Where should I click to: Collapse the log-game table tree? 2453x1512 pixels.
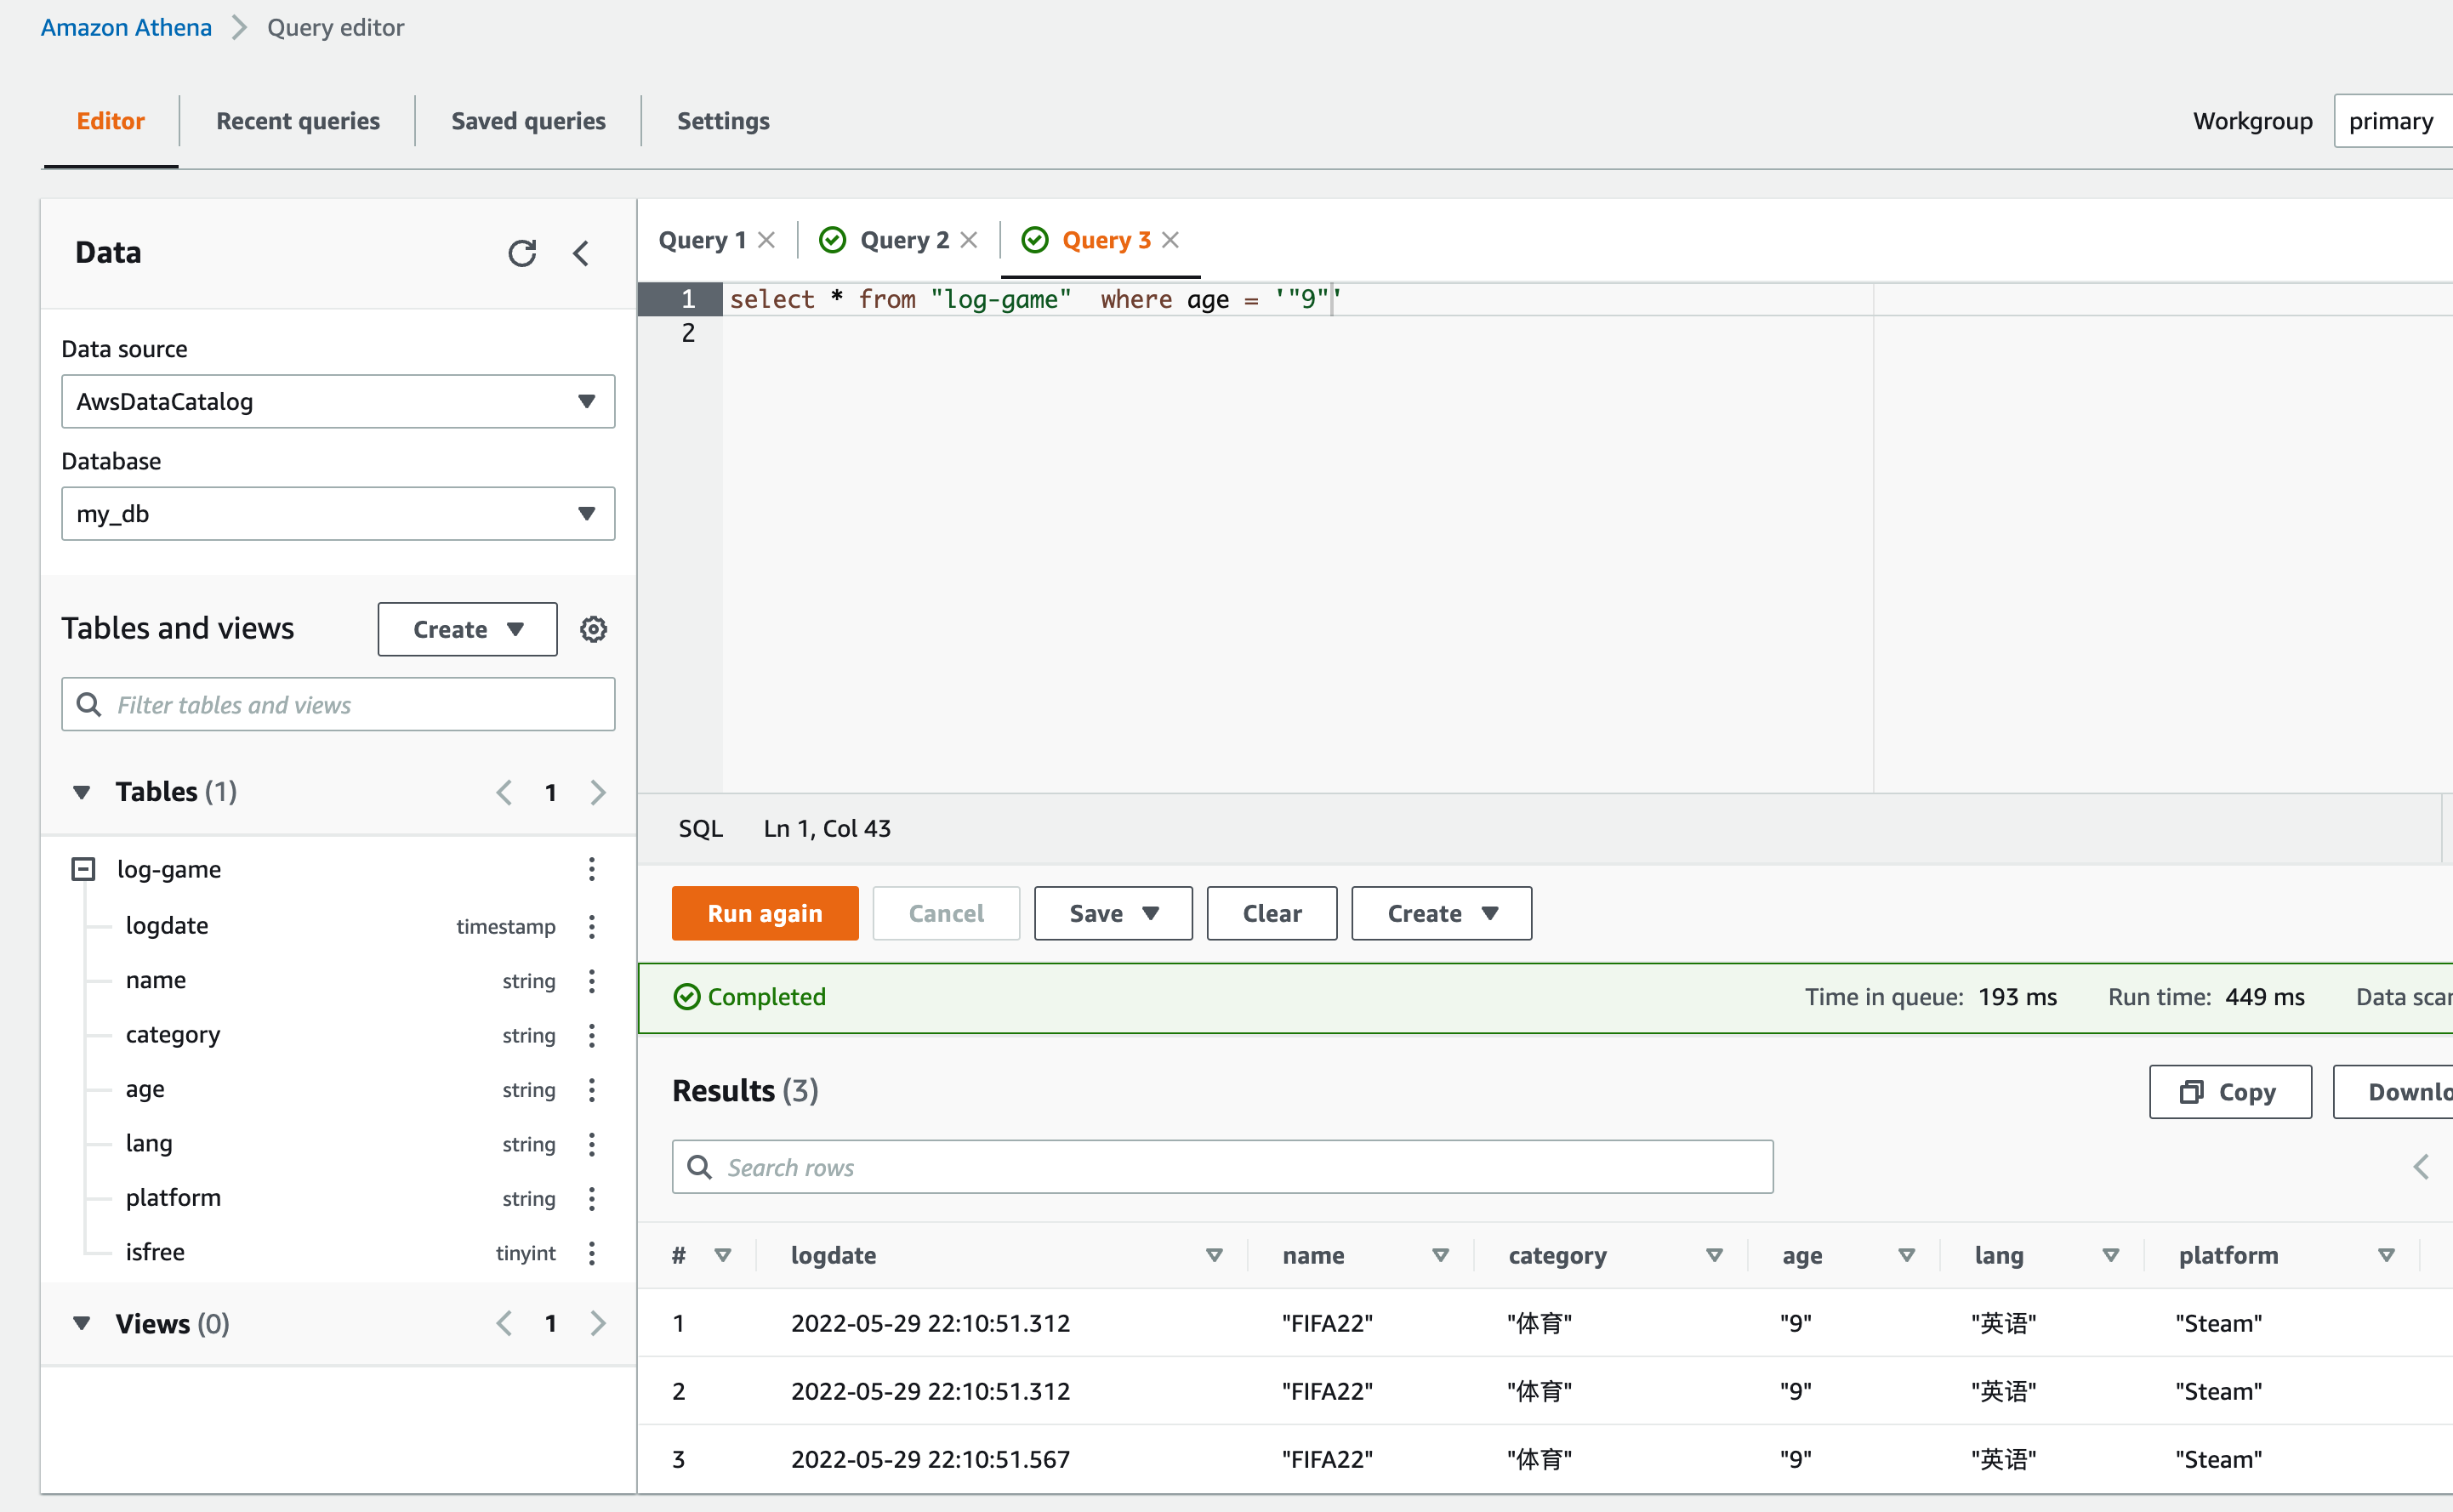(x=83, y=869)
